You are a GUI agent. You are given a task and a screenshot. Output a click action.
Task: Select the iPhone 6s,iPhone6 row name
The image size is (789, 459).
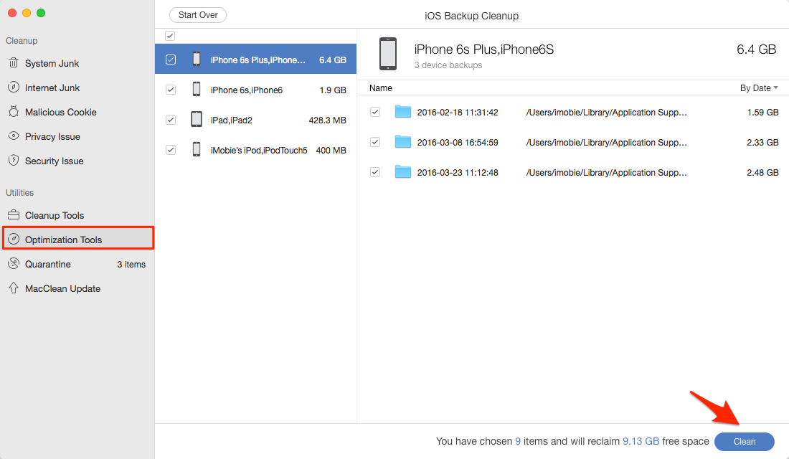(247, 90)
